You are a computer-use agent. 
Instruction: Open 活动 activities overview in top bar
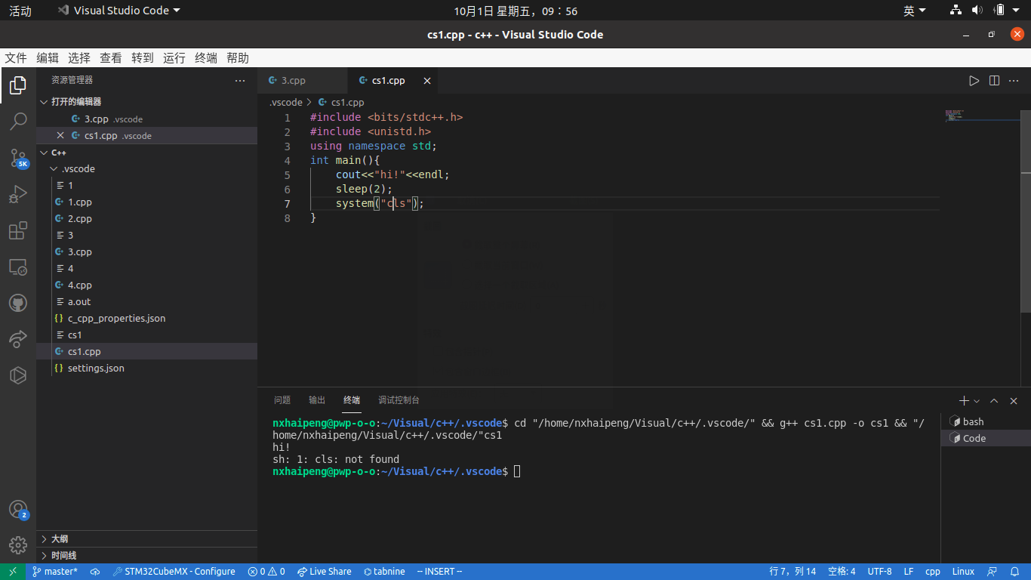(20, 11)
